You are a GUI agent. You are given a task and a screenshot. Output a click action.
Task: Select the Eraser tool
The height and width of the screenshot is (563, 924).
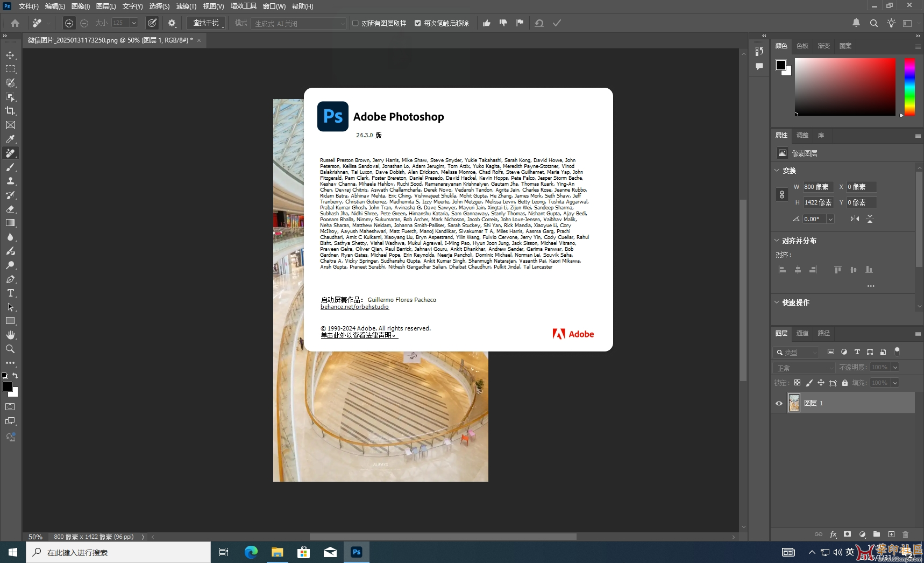(10, 209)
